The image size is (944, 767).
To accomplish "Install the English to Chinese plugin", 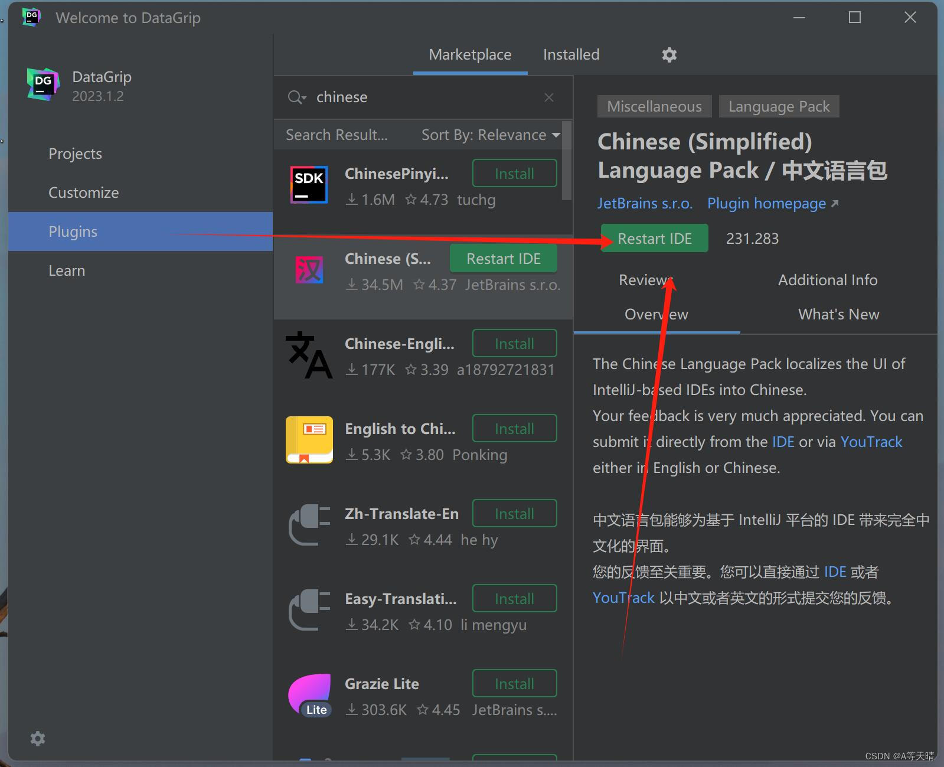I will point(514,429).
